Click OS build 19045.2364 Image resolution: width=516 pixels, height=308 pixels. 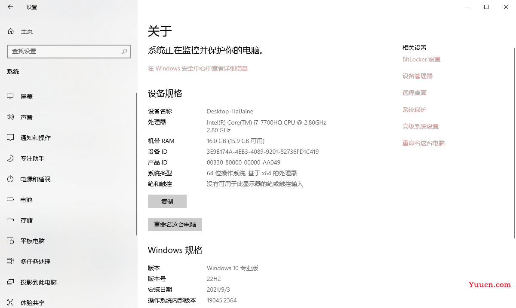pyautogui.click(x=222, y=300)
